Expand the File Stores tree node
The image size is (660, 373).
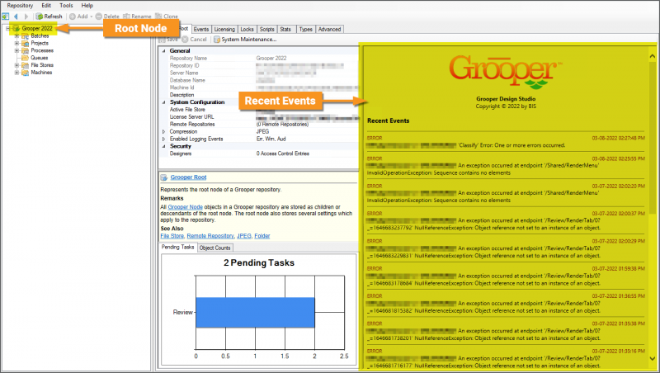tap(16, 65)
